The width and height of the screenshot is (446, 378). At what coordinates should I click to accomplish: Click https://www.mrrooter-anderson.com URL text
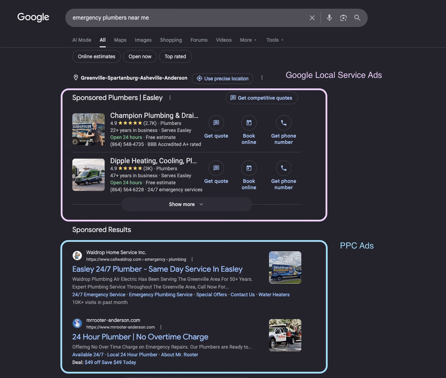pos(120,327)
